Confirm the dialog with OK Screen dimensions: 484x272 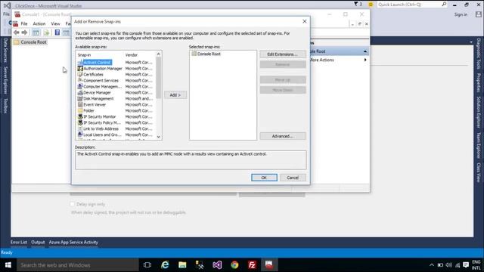[264, 178]
